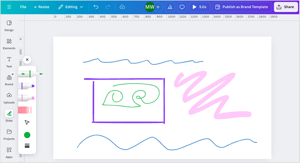This screenshot has height=163, width=300.
Task: Open the Resize option
Action: tap(42, 7)
